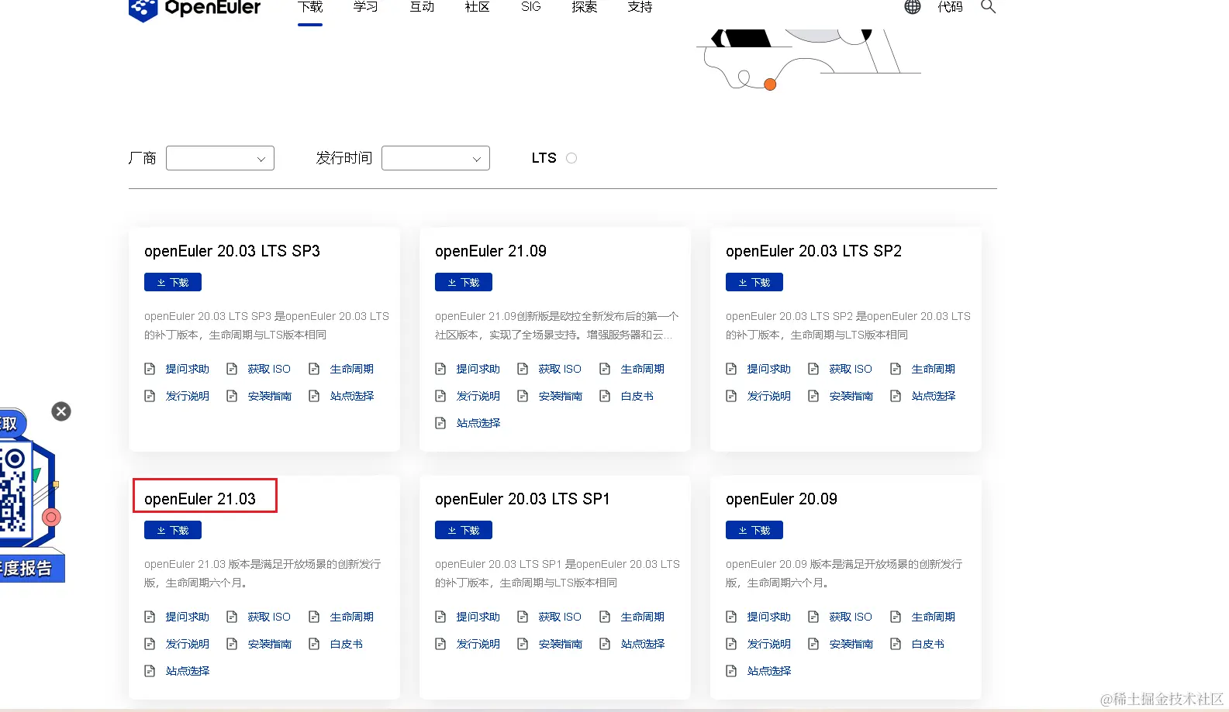Open 获取 ISO link in 20.03 LTS SP1 card
This screenshot has height=712, width=1229.
(560, 617)
